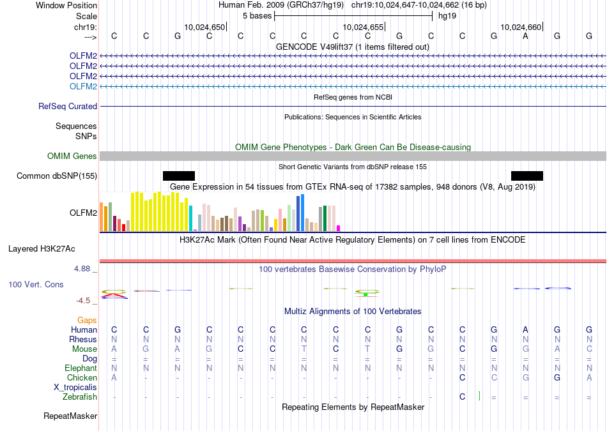
Task: Click the 10,024,650 coordinate marker
Action: [204, 27]
